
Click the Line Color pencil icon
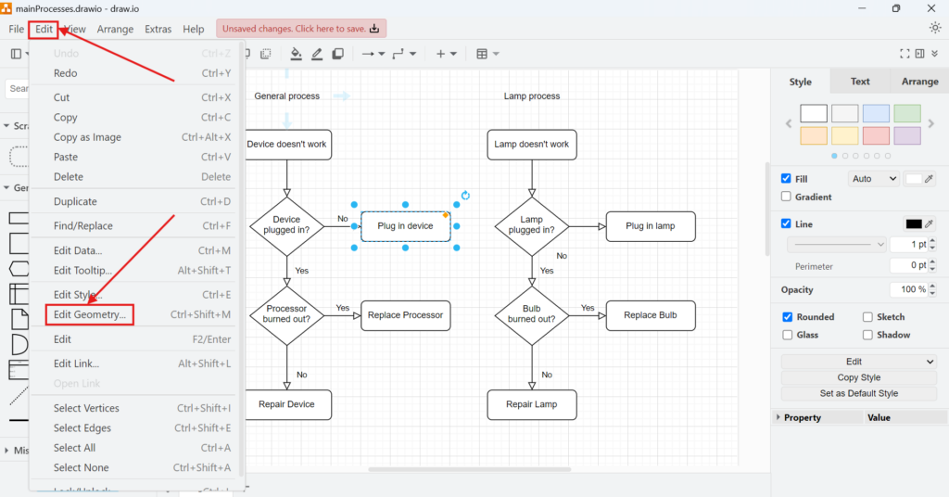(x=317, y=54)
